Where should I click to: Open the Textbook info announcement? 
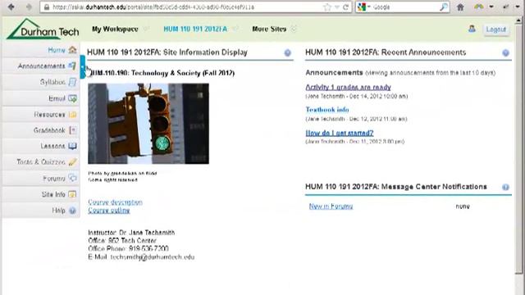327,110
